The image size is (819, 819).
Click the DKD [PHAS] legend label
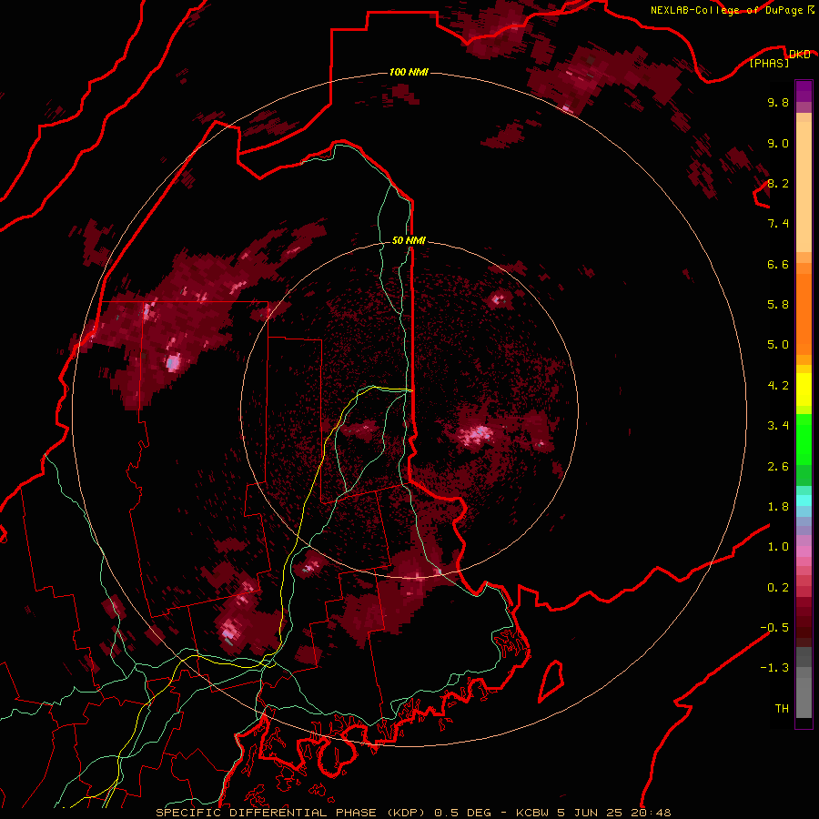coord(781,58)
